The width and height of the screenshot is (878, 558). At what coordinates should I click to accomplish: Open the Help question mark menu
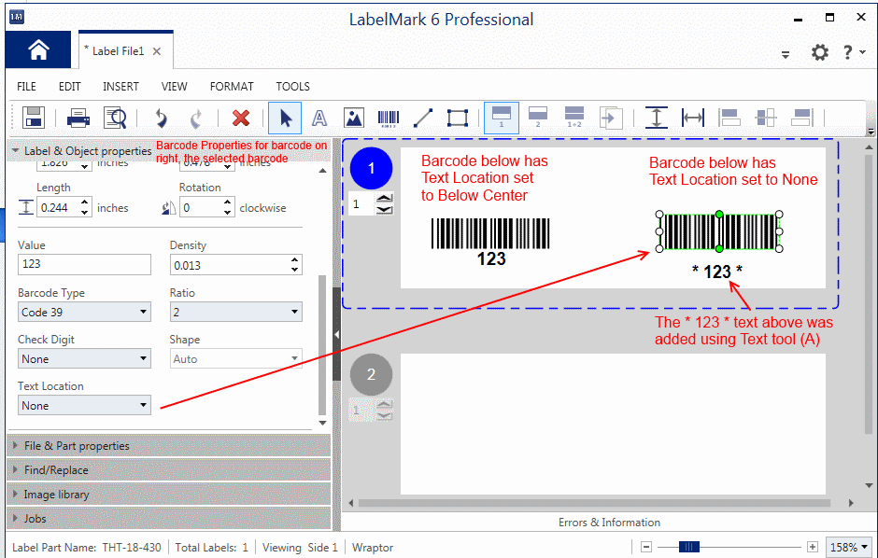854,52
